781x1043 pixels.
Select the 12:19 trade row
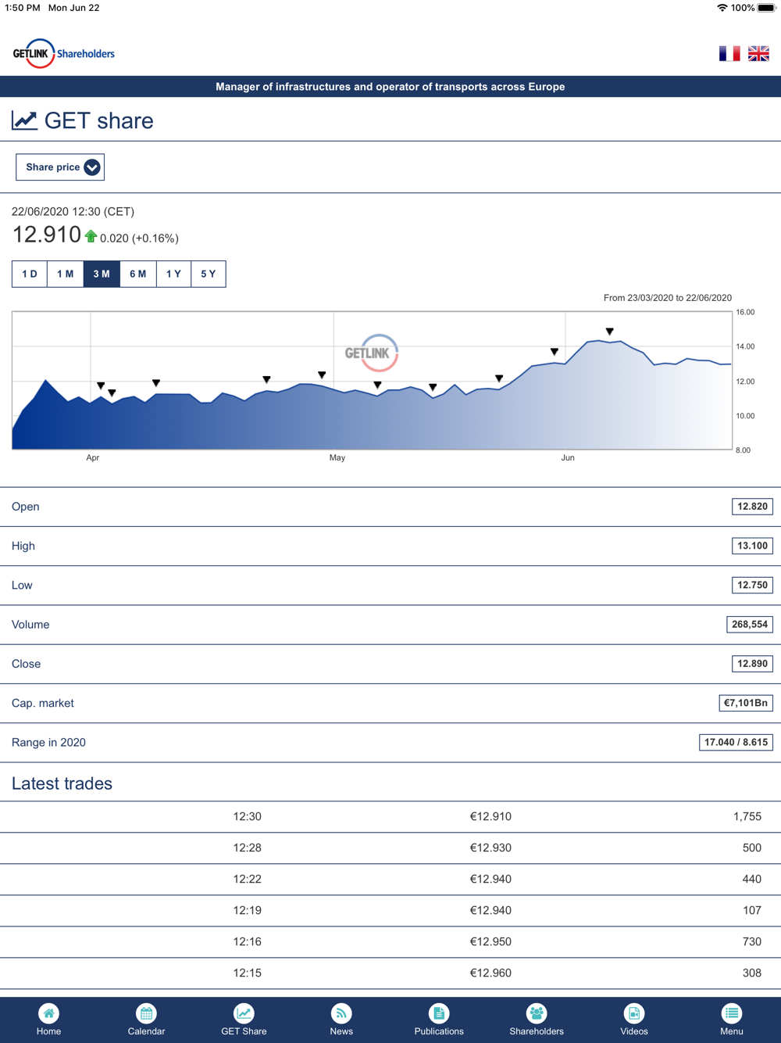point(390,910)
